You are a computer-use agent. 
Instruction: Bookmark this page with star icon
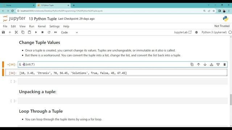[x=214, y=11]
